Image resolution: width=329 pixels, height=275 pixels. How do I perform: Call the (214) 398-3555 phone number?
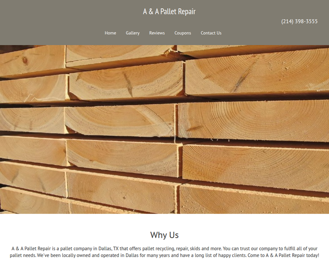click(x=299, y=21)
